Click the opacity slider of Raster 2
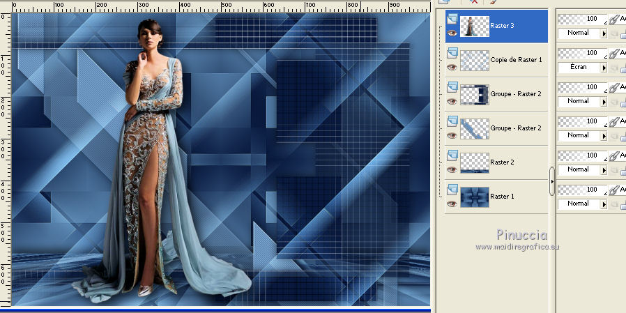This screenshot has width=626, height=313. point(583,155)
